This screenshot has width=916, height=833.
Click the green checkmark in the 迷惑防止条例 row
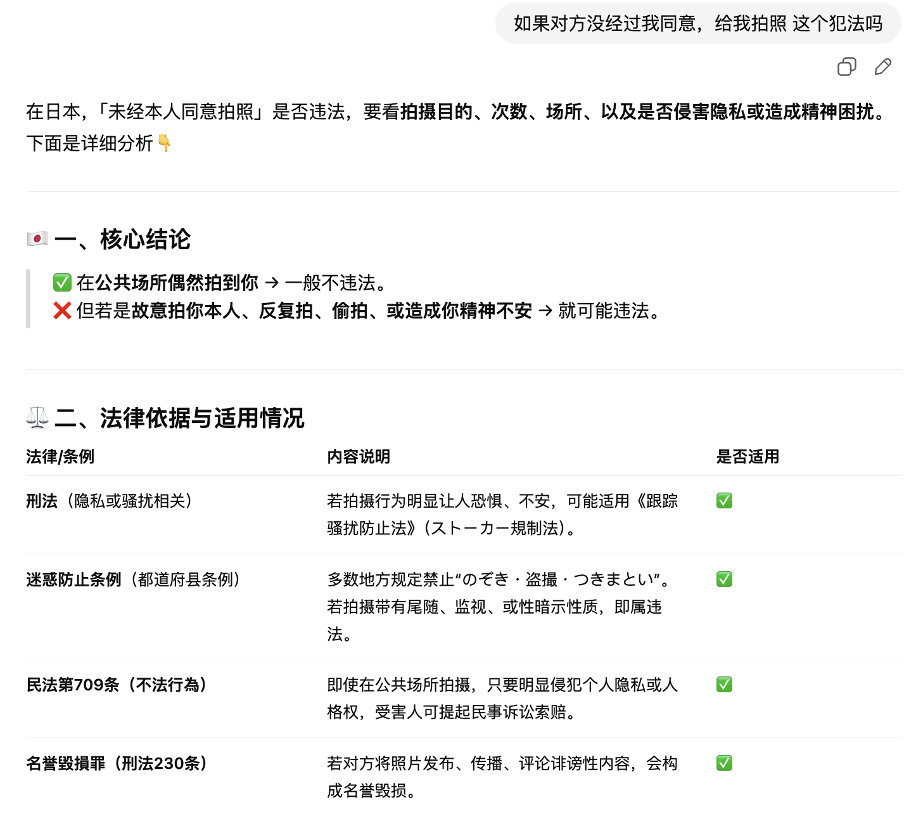coord(724,579)
